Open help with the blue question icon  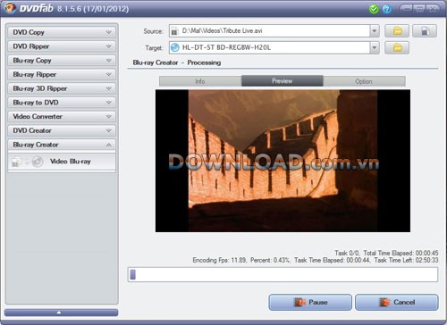coord(387,9)
